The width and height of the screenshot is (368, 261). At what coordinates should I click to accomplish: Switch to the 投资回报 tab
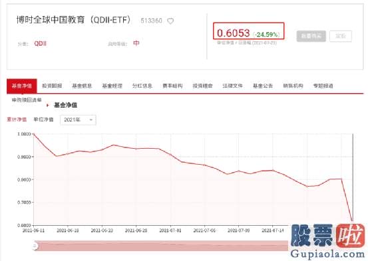(x=52, y=86)
